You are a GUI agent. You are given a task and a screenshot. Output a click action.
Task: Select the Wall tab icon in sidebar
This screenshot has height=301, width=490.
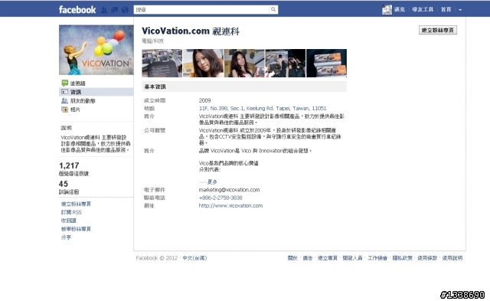point(64,83)
